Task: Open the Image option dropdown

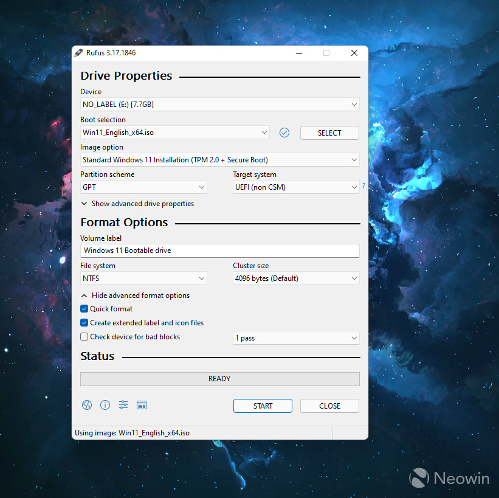Action: pyautogui.click(x=219, y=160)
